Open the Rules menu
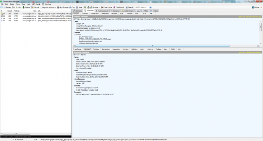The width and height of the screenshot is (263, 141). pos(12,4)
